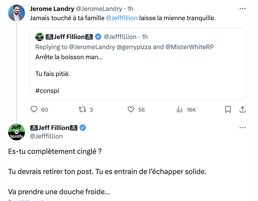The width and height of the screenshot is (258, 201).
Task: Like the post with 56 hearts
Action: point(131,109)
